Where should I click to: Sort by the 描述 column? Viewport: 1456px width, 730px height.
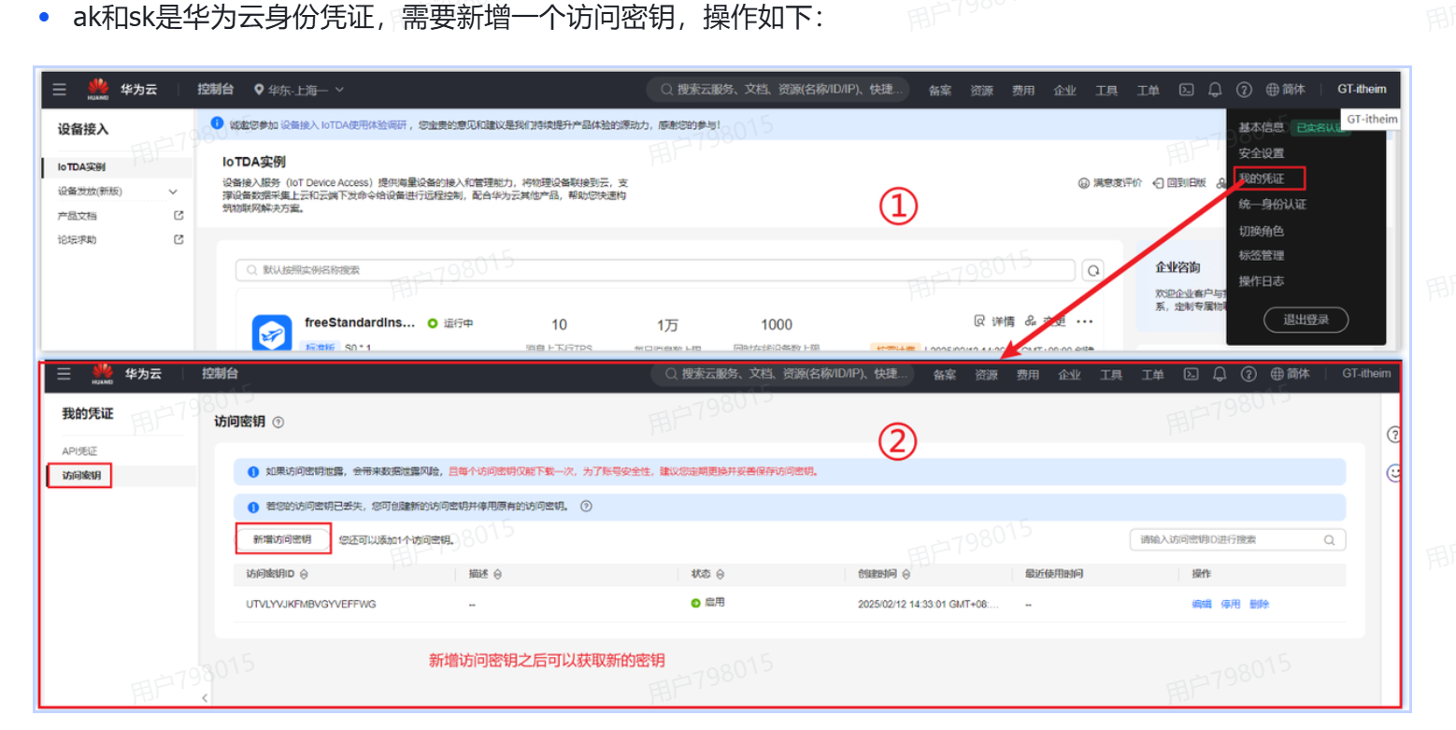pyautogui.click(x=498, y=574)
